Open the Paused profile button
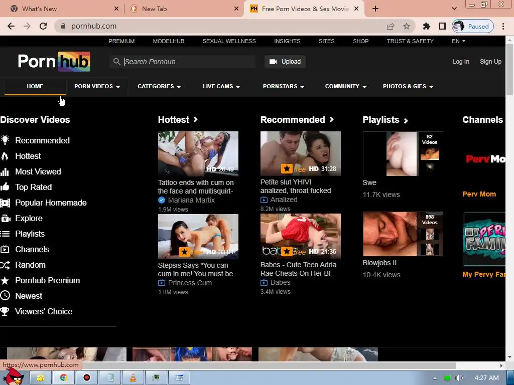514x385 pixels. pyautogui.click(x=473, y=26)
